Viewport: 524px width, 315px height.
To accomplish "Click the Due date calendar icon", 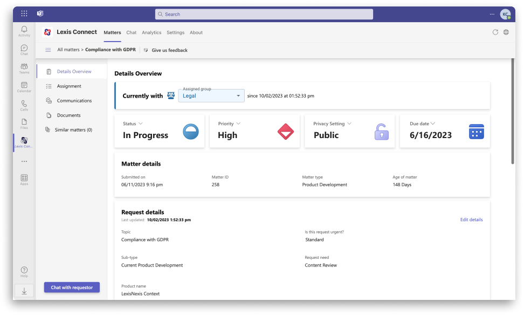I will pos(476,132).
